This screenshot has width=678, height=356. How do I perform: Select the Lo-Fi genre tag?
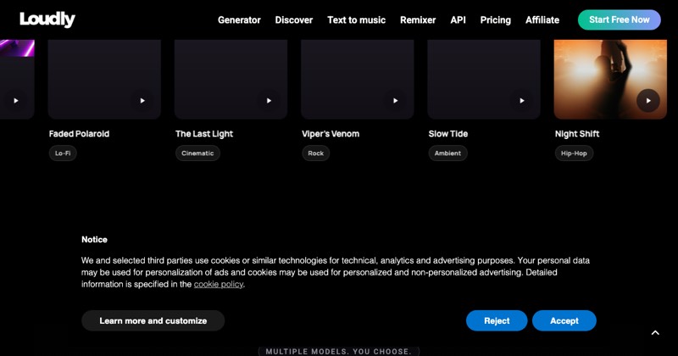[x=63, y=153]
